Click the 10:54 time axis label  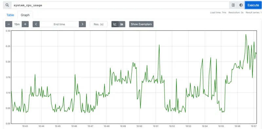[204, 126]
